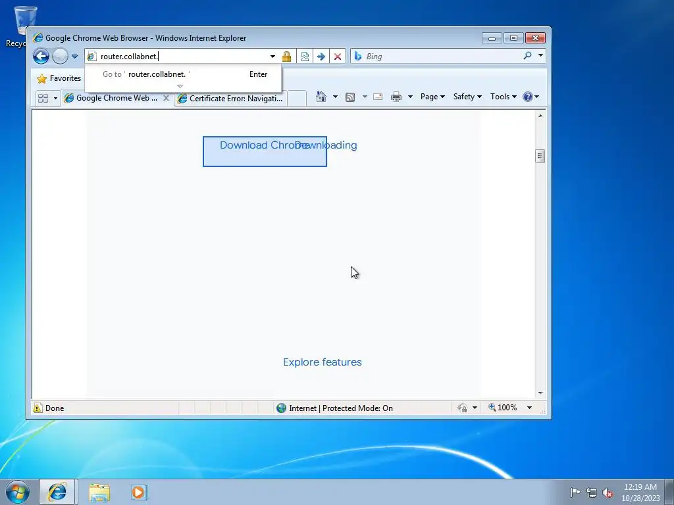Open the Tools menu

point(504,97)
